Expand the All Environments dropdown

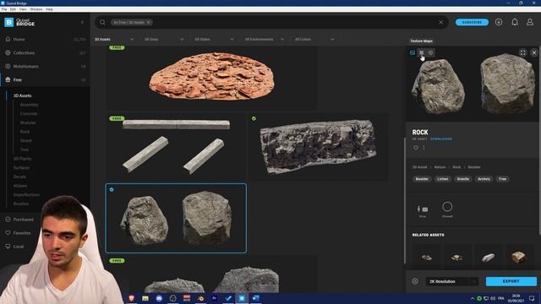click(x=265, y=40)
